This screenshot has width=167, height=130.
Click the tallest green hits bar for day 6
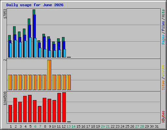click(34, 12)
